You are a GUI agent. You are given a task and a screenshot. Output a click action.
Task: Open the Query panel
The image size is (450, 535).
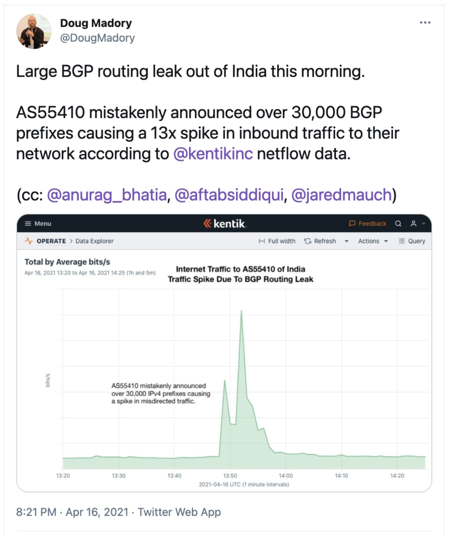(412, 241)
